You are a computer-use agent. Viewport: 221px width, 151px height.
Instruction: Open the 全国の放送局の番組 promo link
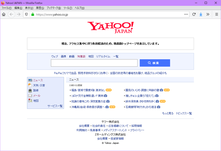point(138,73)
